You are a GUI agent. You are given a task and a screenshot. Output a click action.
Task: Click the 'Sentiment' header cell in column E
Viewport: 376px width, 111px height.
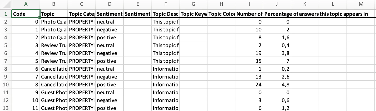pos(137,14)
